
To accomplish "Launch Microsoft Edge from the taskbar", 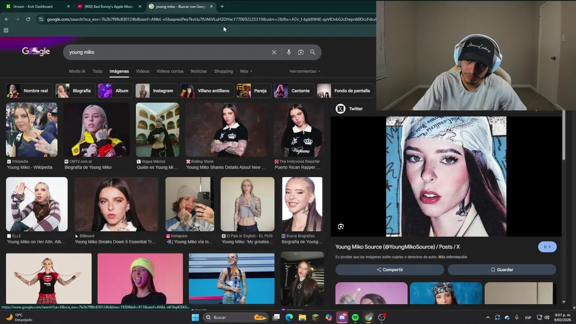I will click(289, 317).
